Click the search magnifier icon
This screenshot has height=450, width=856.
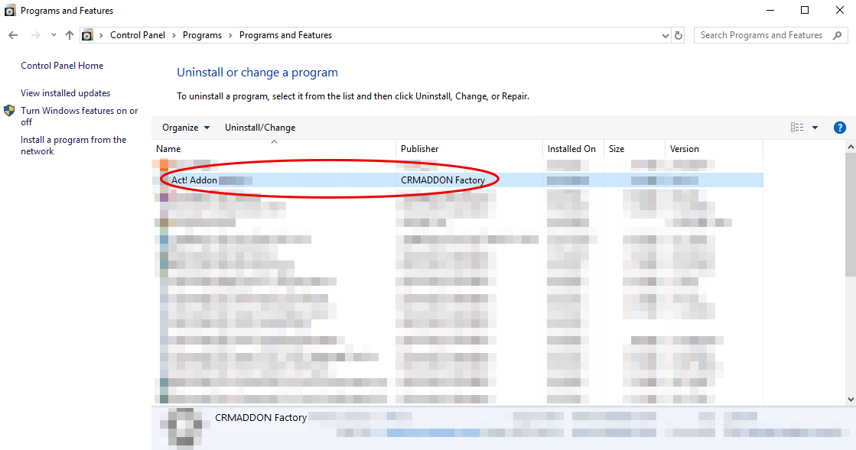[x=838, y=35]
